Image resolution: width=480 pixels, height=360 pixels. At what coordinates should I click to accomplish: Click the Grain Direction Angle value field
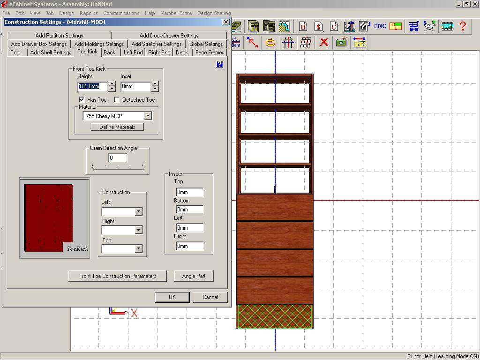(118, 158)
